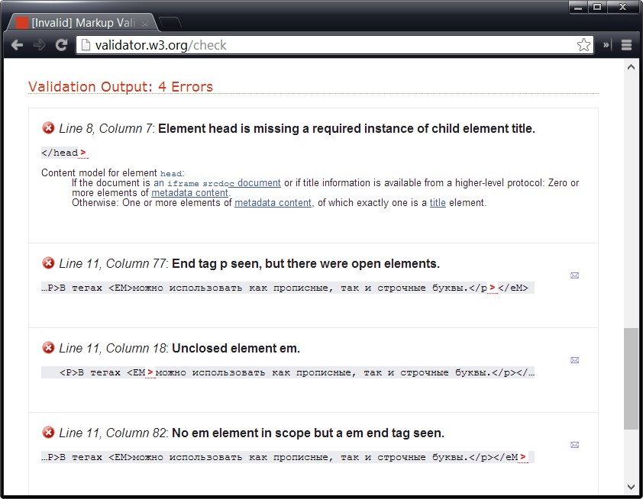Screen dimensions: 643x499
Task: Go back with the browser back arrow
Action: click(17, 45)
